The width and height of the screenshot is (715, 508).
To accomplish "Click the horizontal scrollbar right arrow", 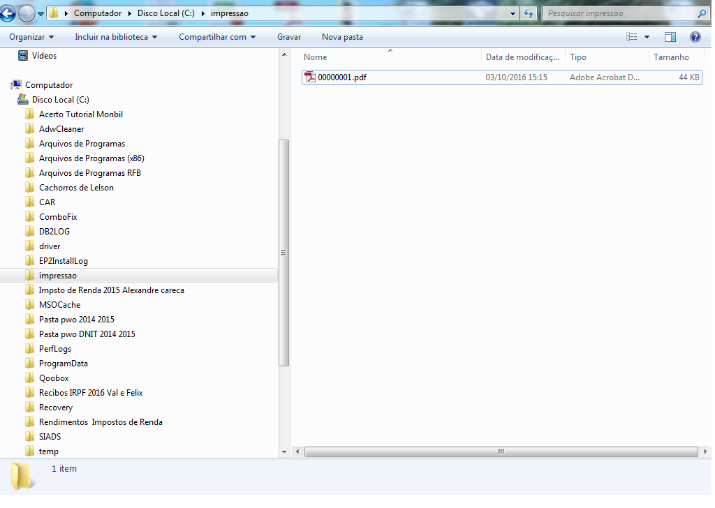I will point(705,451).
